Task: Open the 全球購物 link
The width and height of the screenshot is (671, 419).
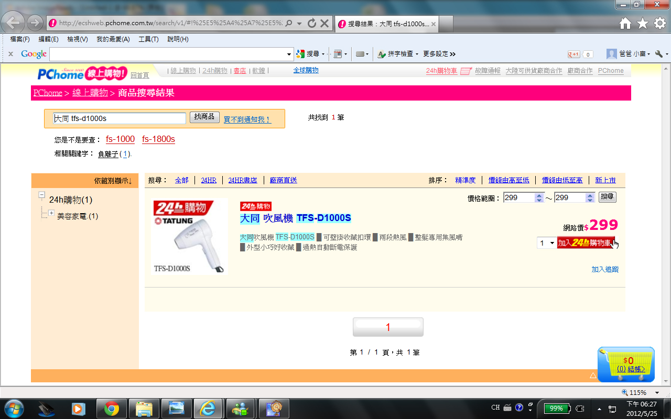Action: [x=306, y=70]
